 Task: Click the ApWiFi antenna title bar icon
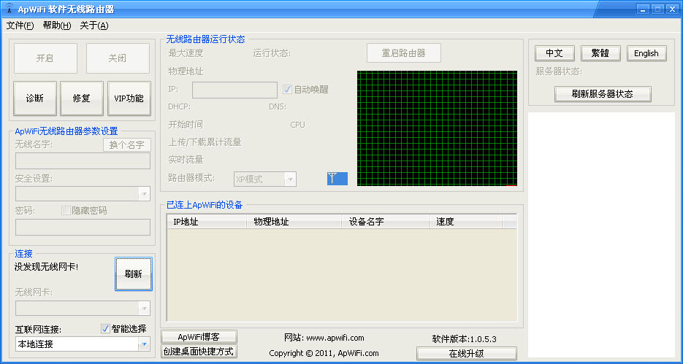[9, 8]
